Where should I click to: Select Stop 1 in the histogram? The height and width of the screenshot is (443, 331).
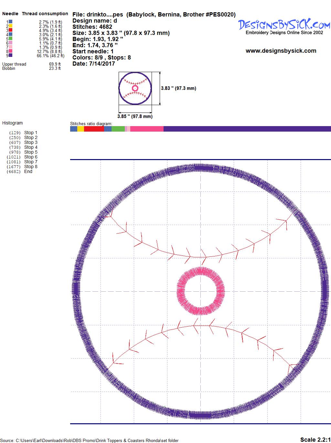pos(31,133)
